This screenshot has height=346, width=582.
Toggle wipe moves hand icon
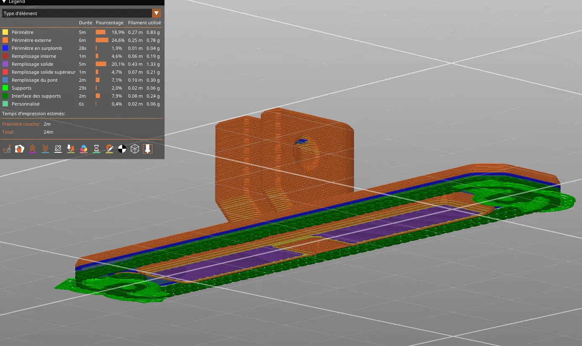[19, 149]
